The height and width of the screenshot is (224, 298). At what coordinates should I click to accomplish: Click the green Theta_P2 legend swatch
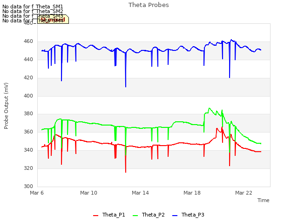pyautogui.click(x=135, y=216)
